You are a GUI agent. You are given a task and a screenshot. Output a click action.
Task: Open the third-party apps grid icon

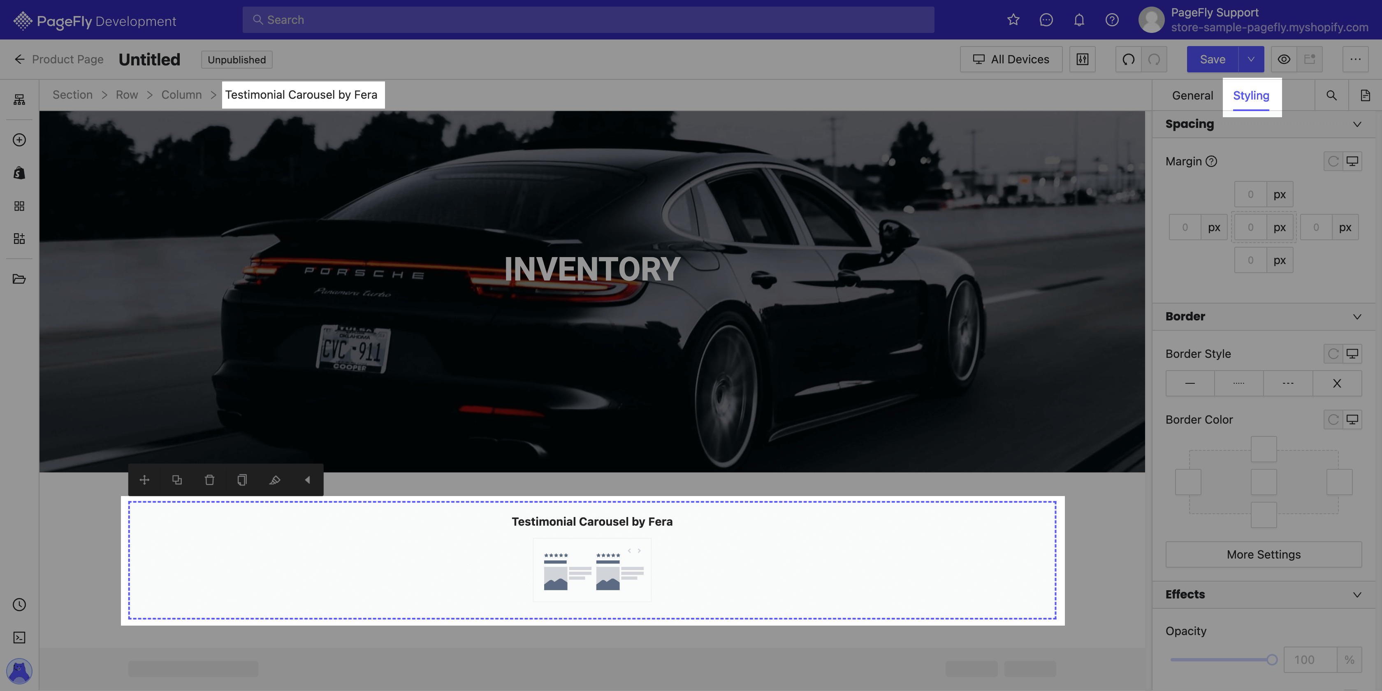[19, 206]
